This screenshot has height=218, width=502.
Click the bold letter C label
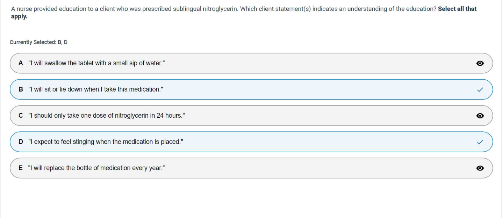[21, 116]
